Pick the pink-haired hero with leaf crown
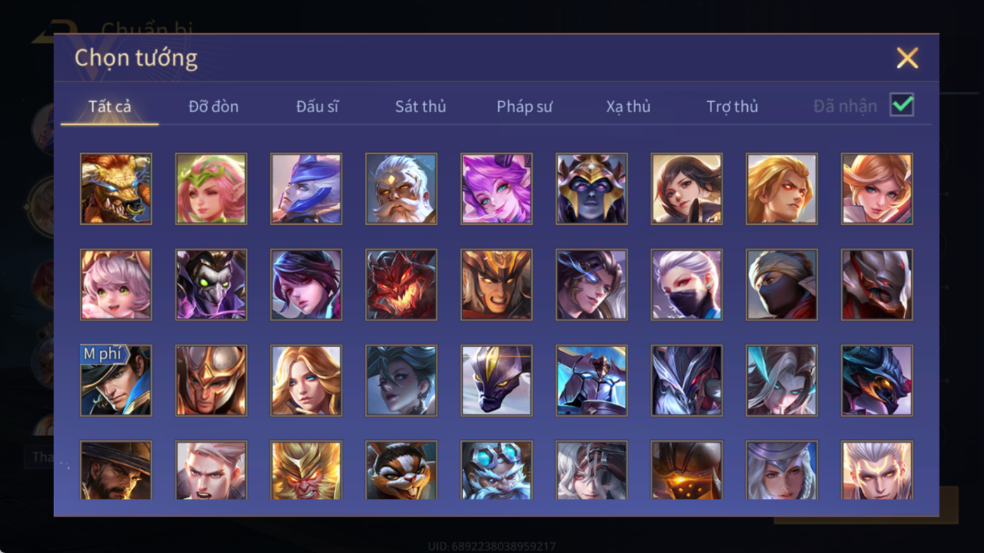 [x=211, y=189]
